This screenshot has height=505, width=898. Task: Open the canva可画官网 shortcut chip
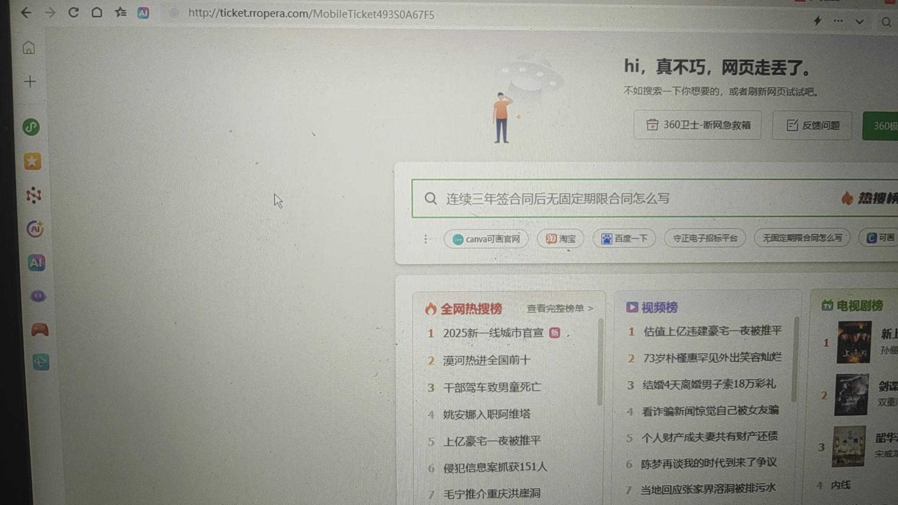pyautogui.click(x=486, y=239)
